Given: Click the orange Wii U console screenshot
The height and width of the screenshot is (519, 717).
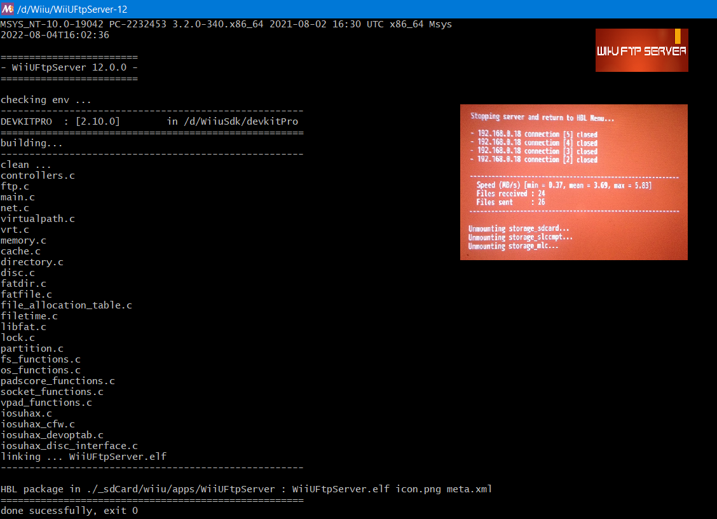Looking at the screenshot, I should 574,182.
